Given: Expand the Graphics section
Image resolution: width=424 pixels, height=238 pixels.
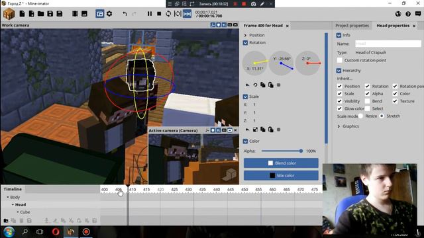Looking at the screenshot, I should click(339, 126).
